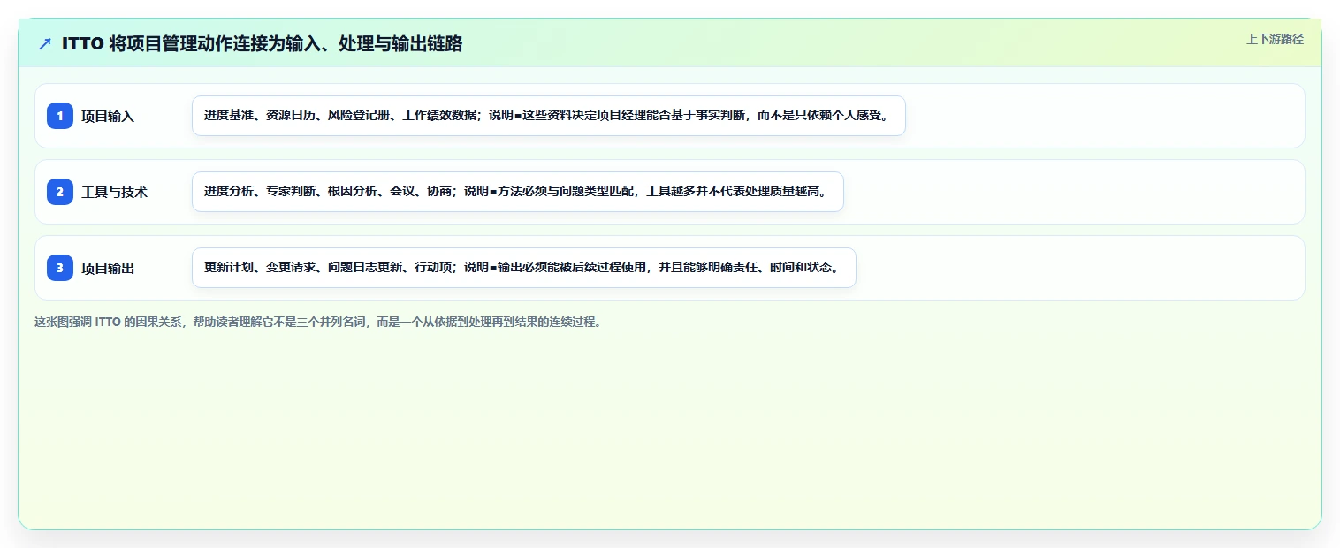The width and height of the screenshot is (1340, 548).
Task: Click the description box starting 进度分析、专家判断
Action: click(518, 192)
